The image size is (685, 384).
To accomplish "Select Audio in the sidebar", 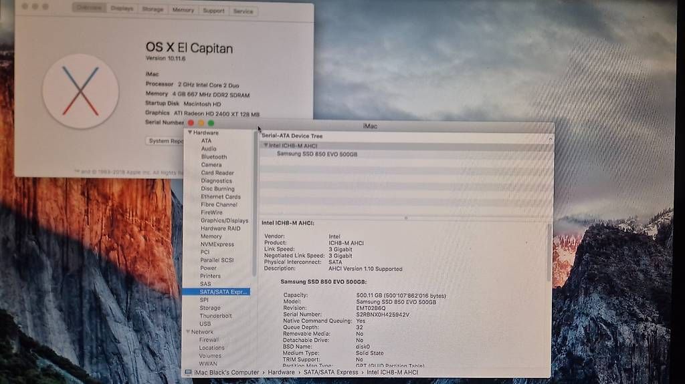I will click(209, 149).
